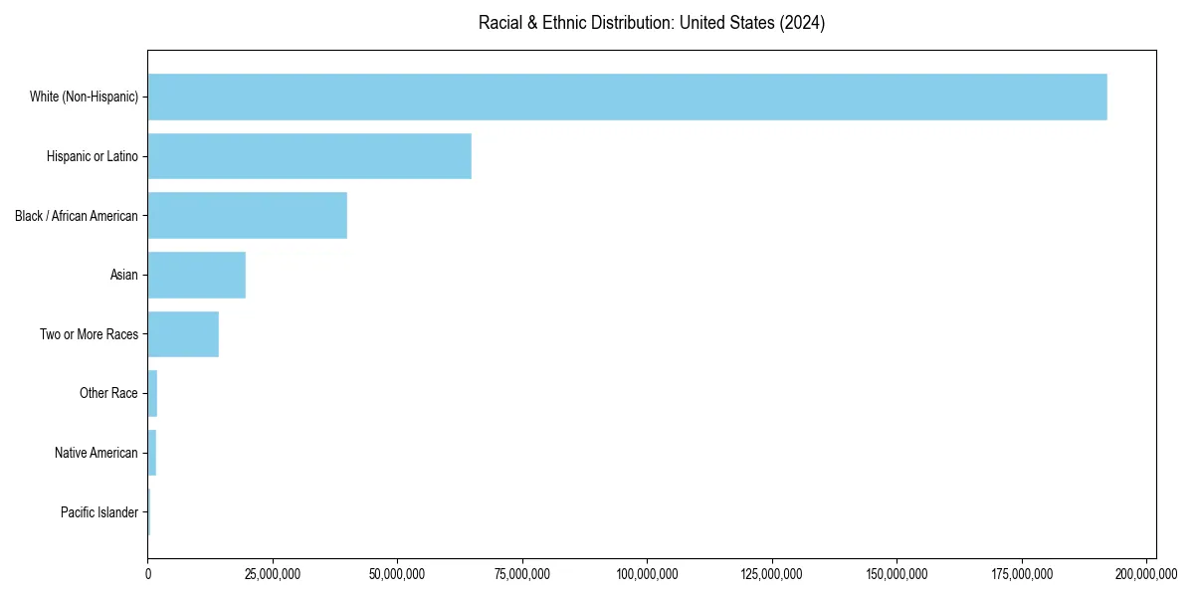Click the "Hispanic or Latino" axis label

tap(93, 156)
